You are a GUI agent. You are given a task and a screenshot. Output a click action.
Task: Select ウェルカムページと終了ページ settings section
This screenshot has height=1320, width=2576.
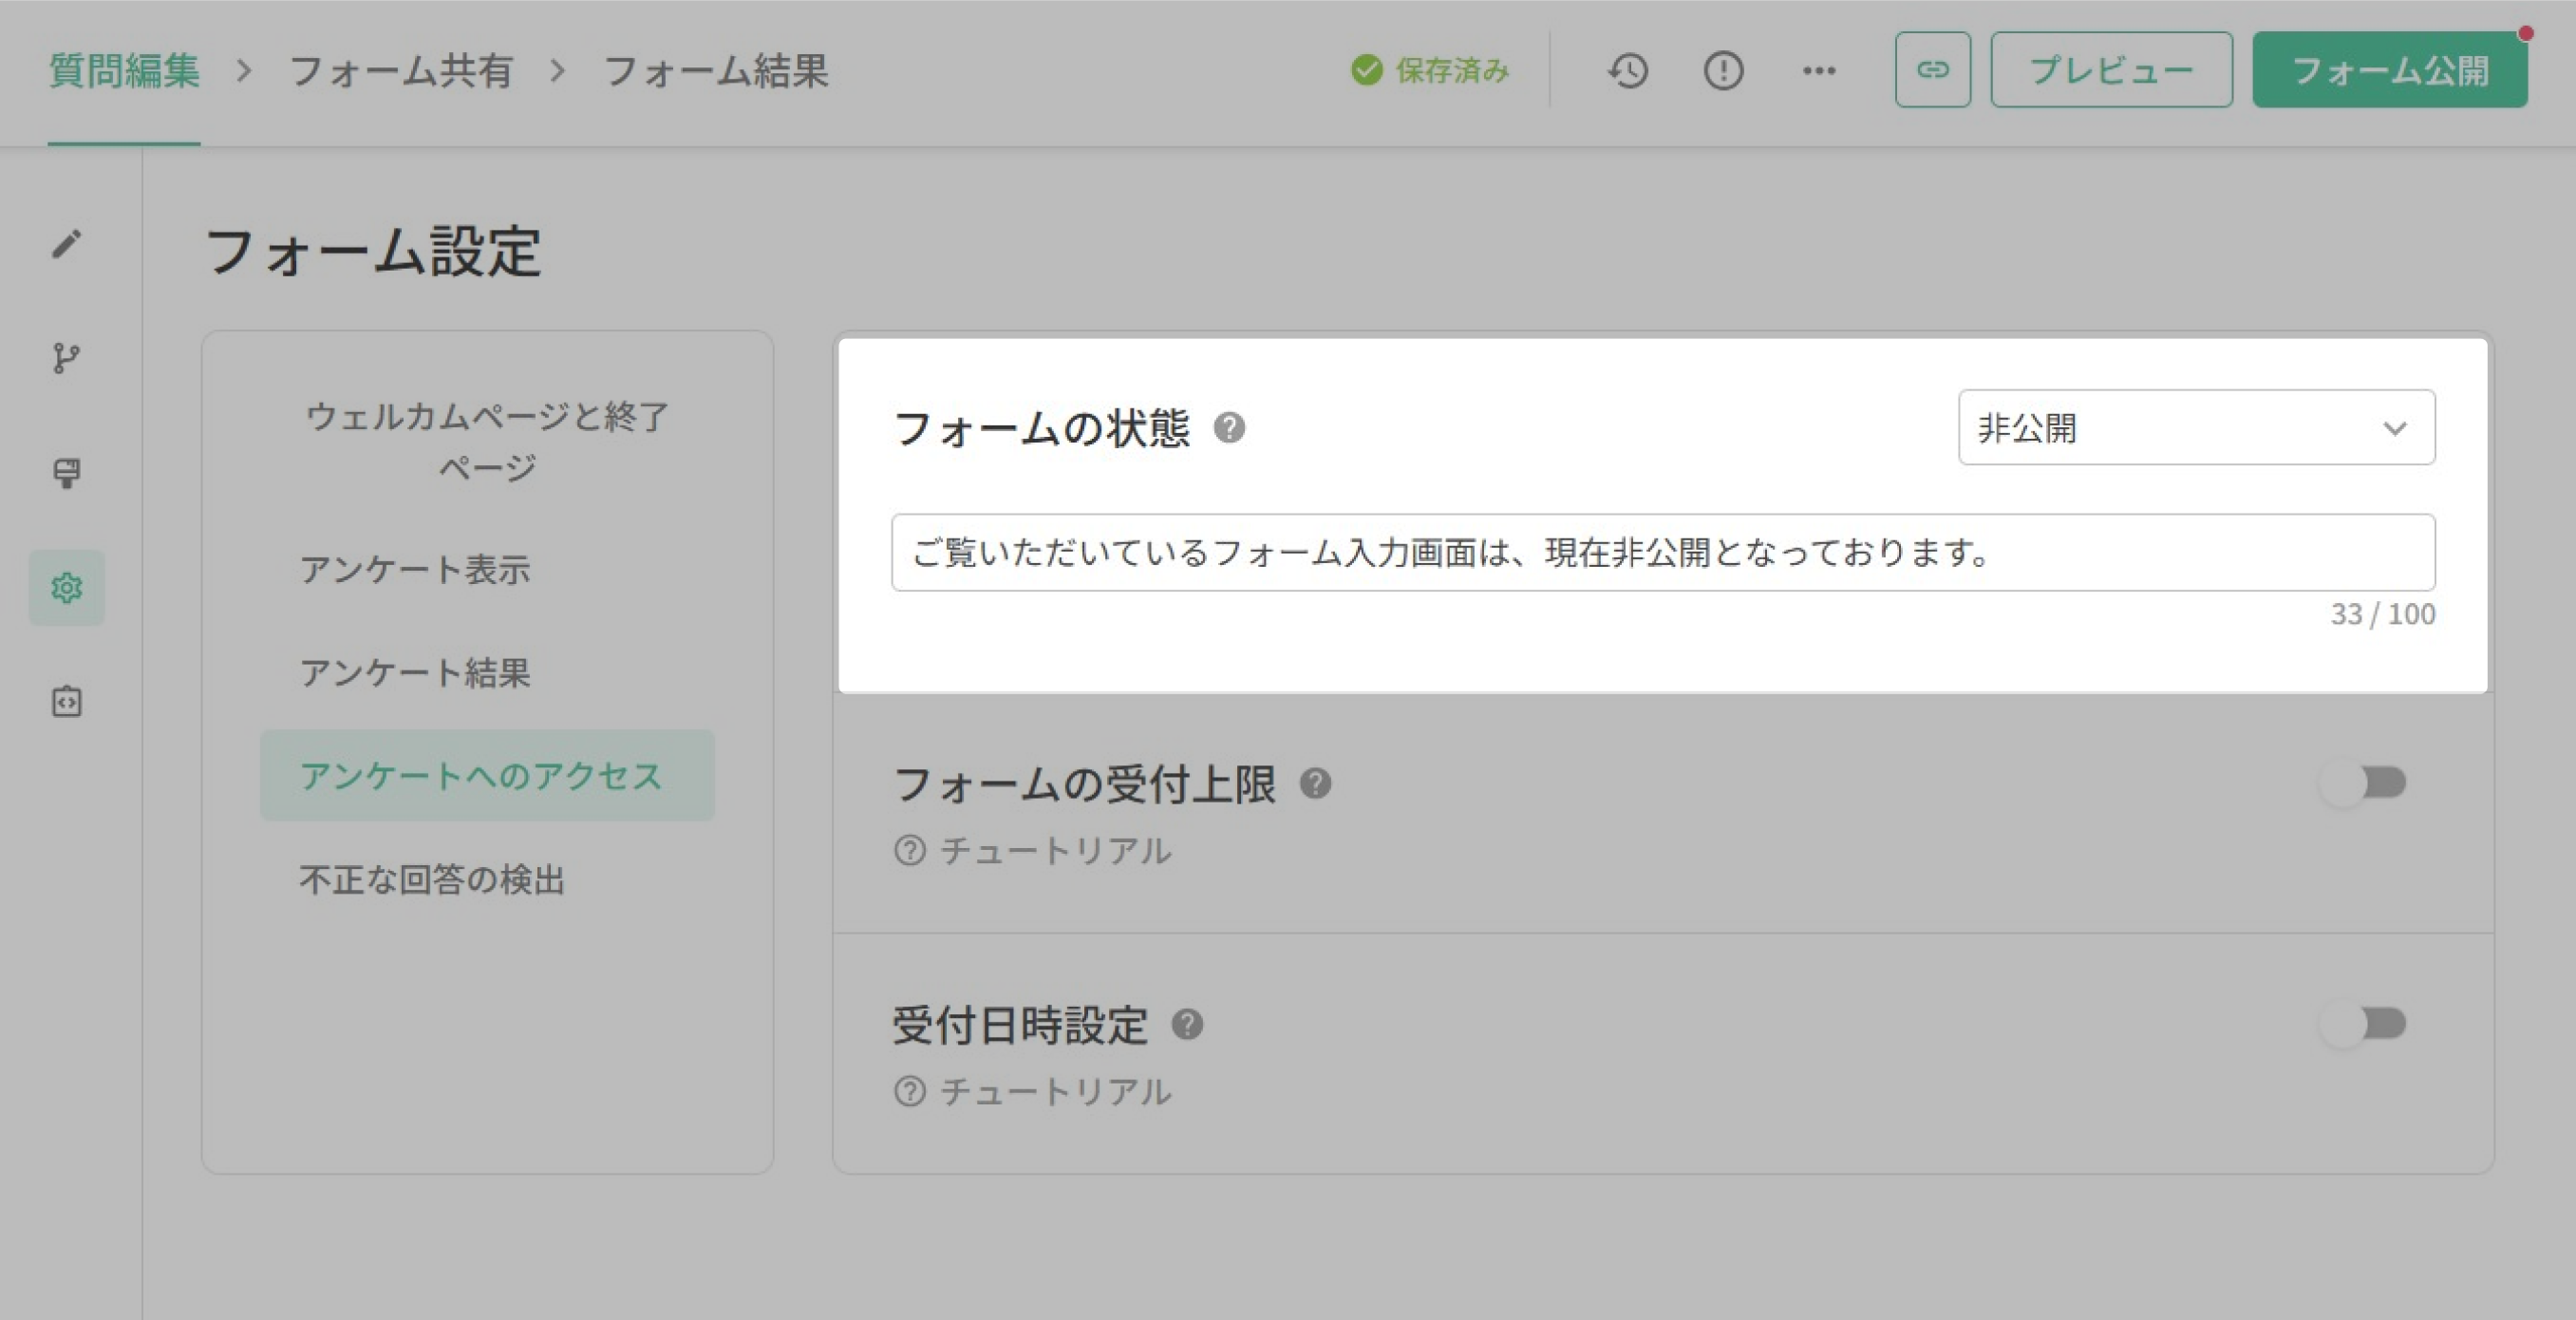(487, 441)
